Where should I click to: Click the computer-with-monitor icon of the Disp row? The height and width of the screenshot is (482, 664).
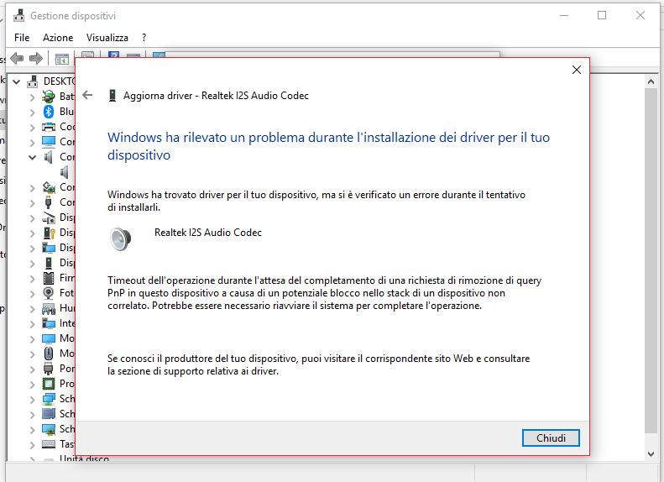coord(49,248)
